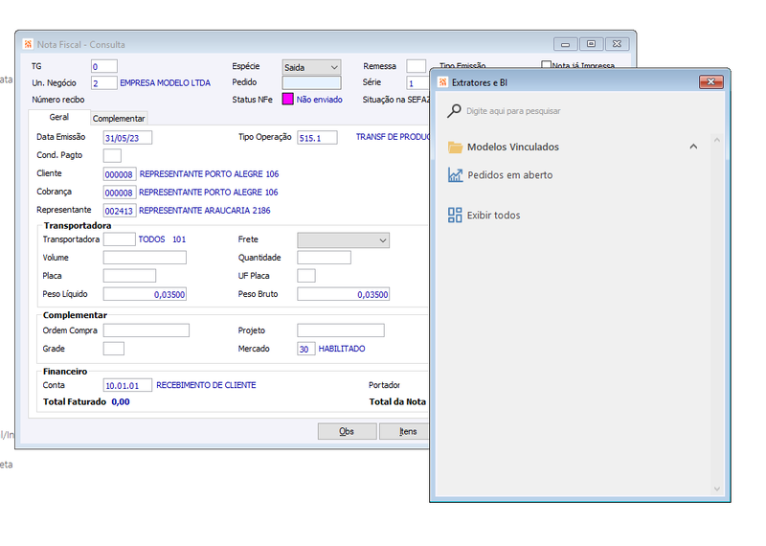Click the Tipo Operação field
Screen dimensions: 766x546
[x=317, y=138]
